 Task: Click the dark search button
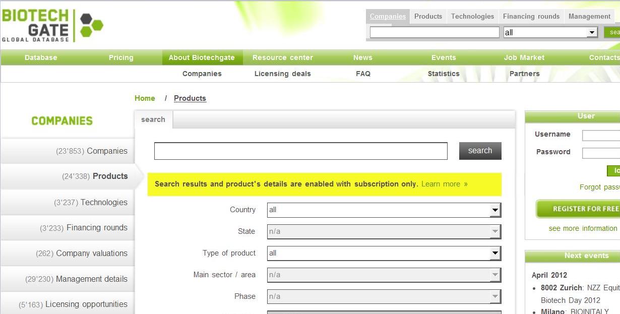[480, 151]
